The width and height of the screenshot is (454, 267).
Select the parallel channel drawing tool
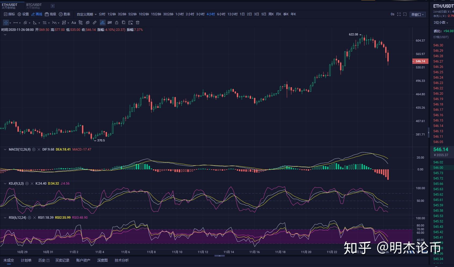[25, 23]
